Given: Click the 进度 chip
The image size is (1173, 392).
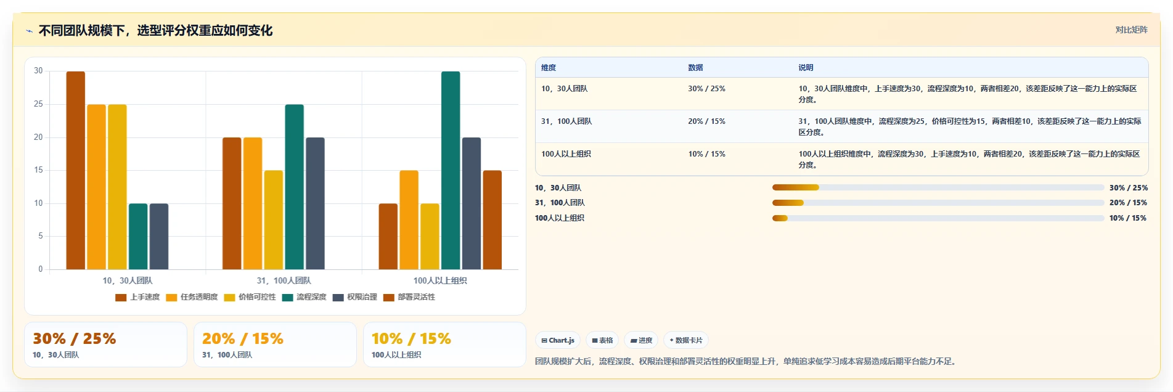Looking at the screenshot, I should 641,340.
